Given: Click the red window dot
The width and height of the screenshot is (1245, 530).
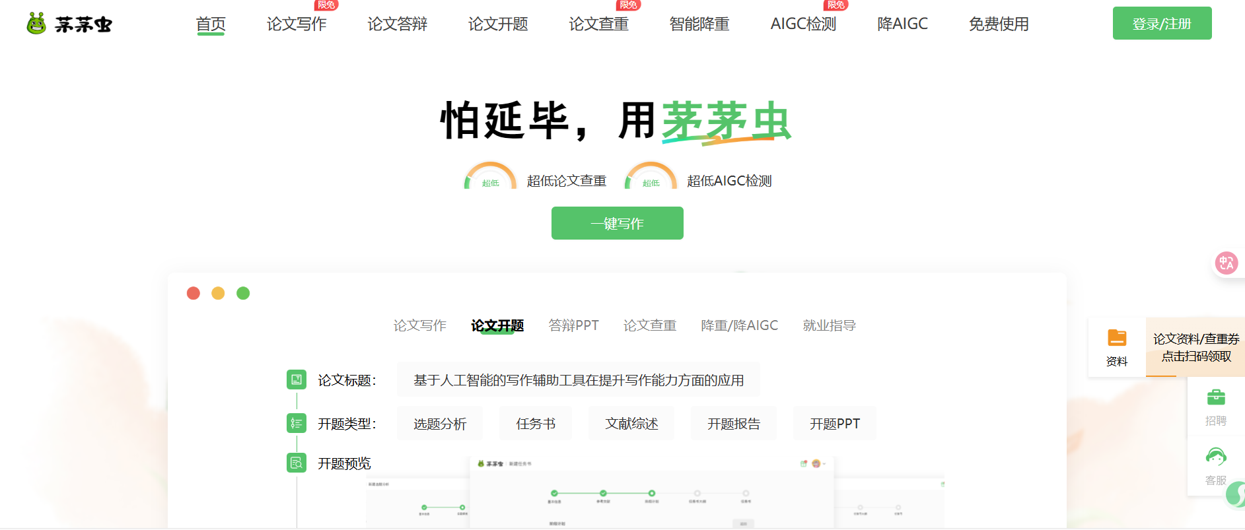Looking at the screenshot, I should pos(194,293).
